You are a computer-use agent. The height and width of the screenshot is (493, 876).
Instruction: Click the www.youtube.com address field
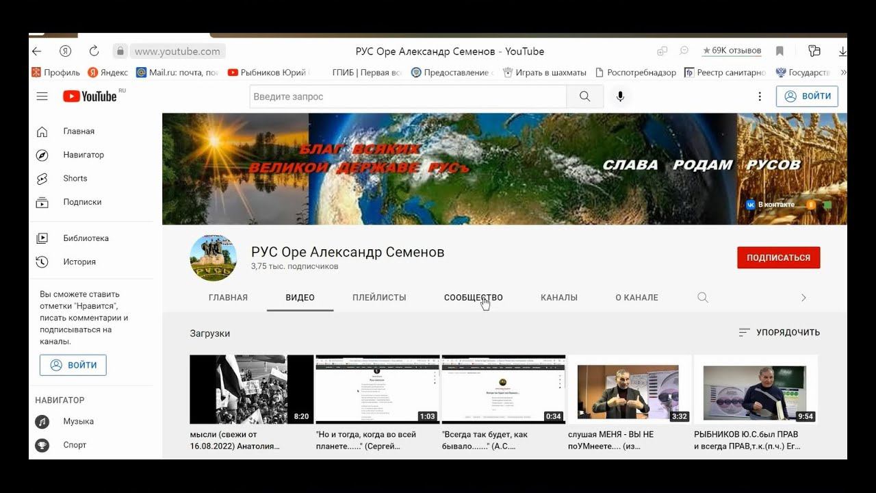click(x=177, y=51)
